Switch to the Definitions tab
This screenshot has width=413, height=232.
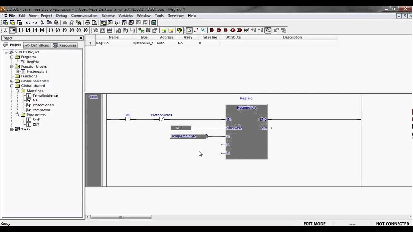(x=37, y=45)
